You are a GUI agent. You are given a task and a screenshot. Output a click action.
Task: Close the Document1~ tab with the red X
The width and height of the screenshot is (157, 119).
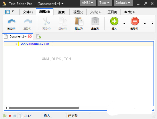click(30, 36)
